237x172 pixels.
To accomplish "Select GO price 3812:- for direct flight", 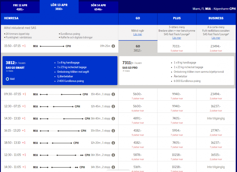I will point(138,48).
